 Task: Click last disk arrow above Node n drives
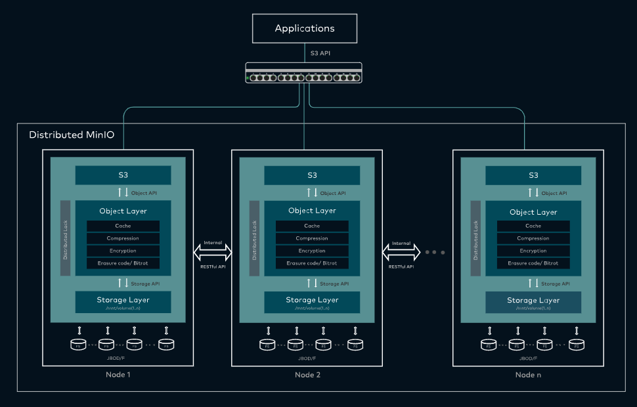point(577,330)
